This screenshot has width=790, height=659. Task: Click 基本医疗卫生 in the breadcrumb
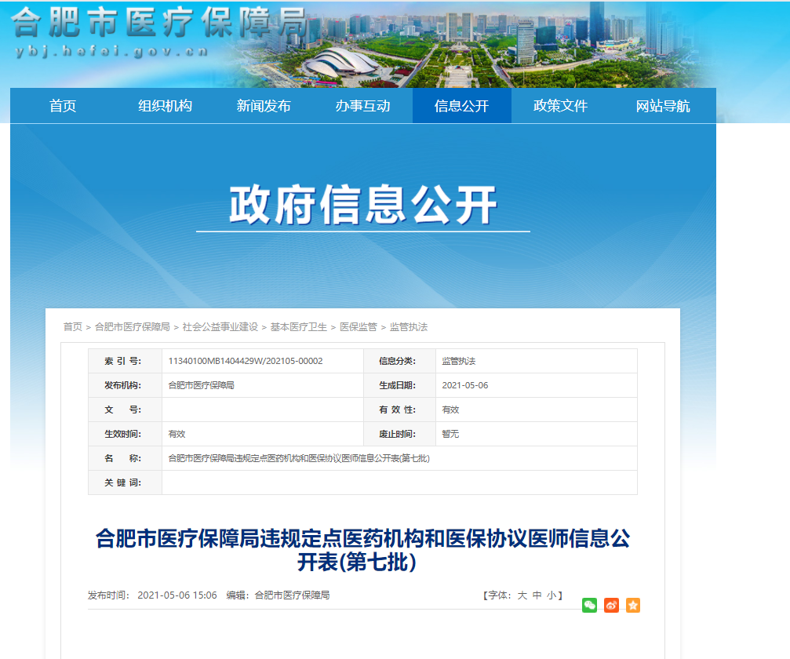click(x=298, y=326)
